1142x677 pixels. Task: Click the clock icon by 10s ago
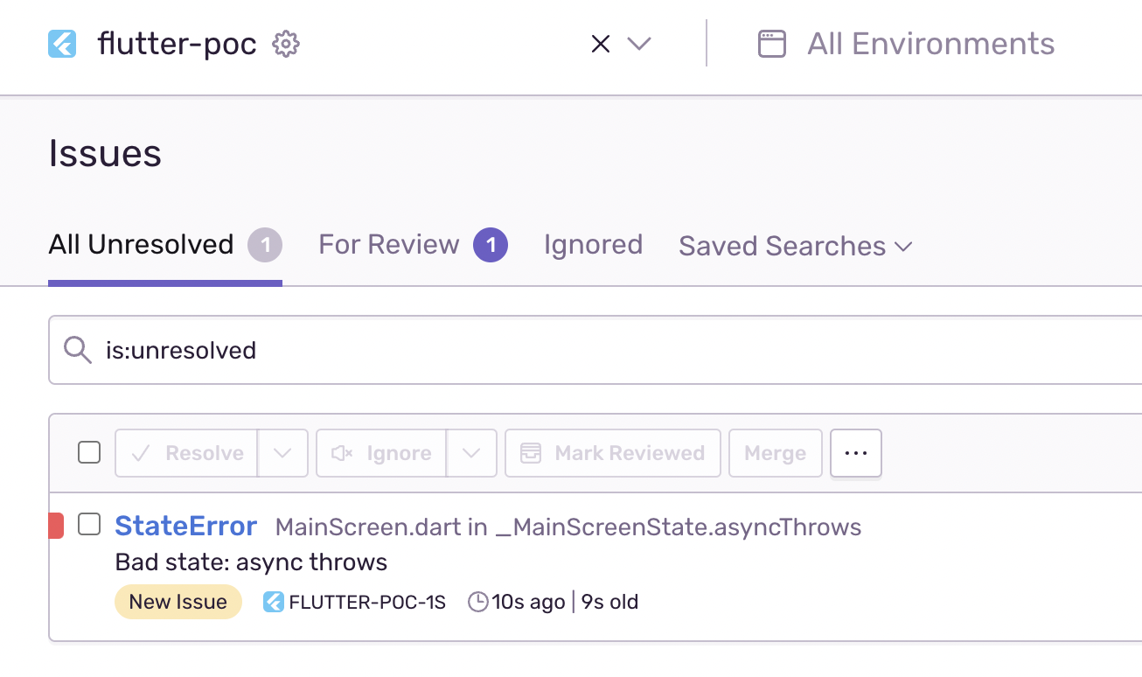pyautogui.click(x=478, y=602)
